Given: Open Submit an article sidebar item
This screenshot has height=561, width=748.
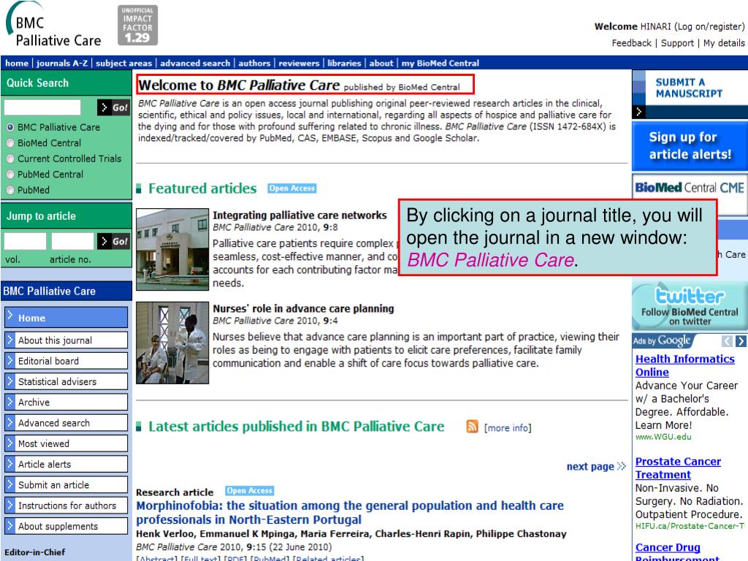Looking at the screenshot, I should tap(66, 485).
